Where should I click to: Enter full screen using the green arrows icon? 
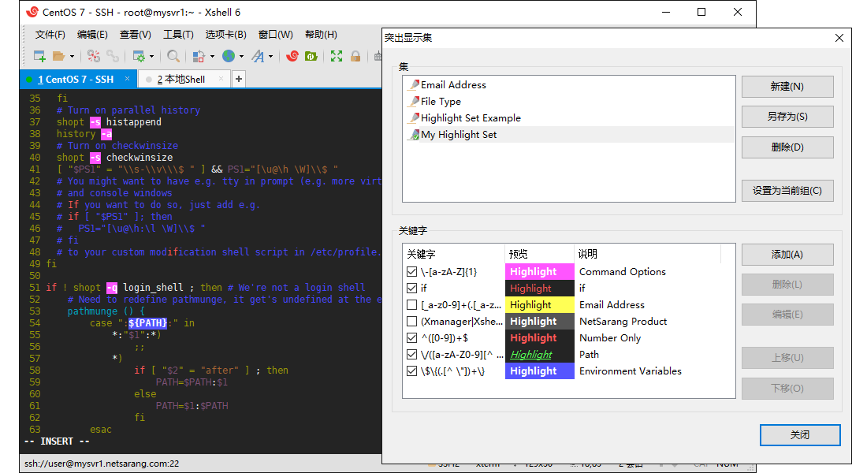click(337, 55)
